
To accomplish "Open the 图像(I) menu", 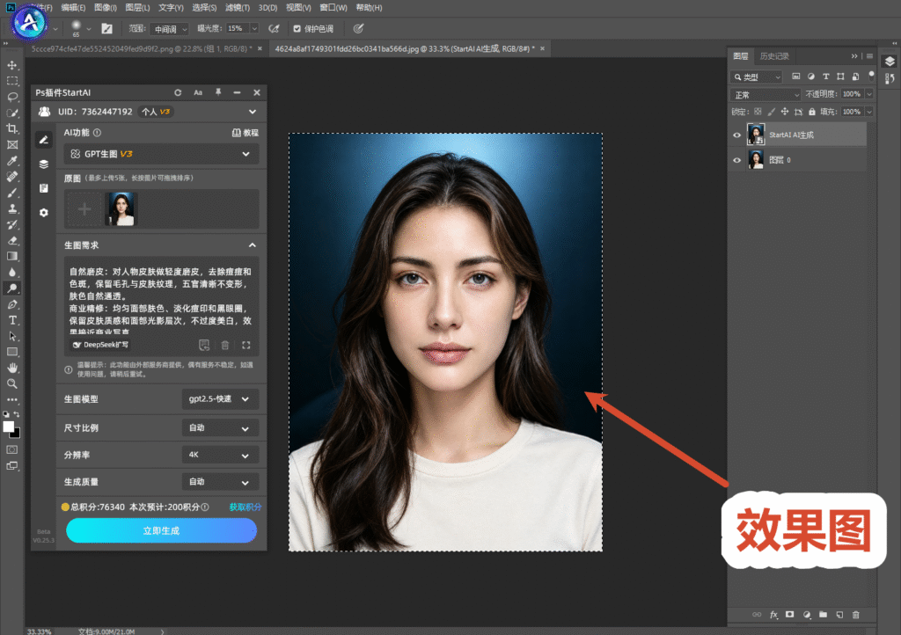I will [106, 7].
